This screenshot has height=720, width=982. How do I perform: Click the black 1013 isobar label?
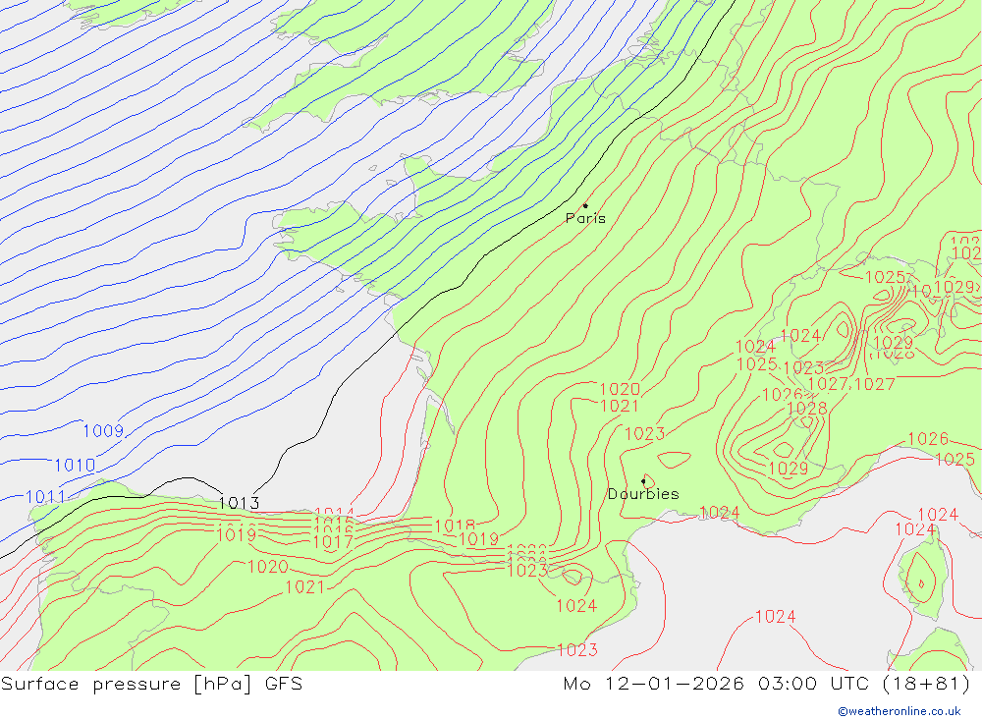tap(240, 503)
